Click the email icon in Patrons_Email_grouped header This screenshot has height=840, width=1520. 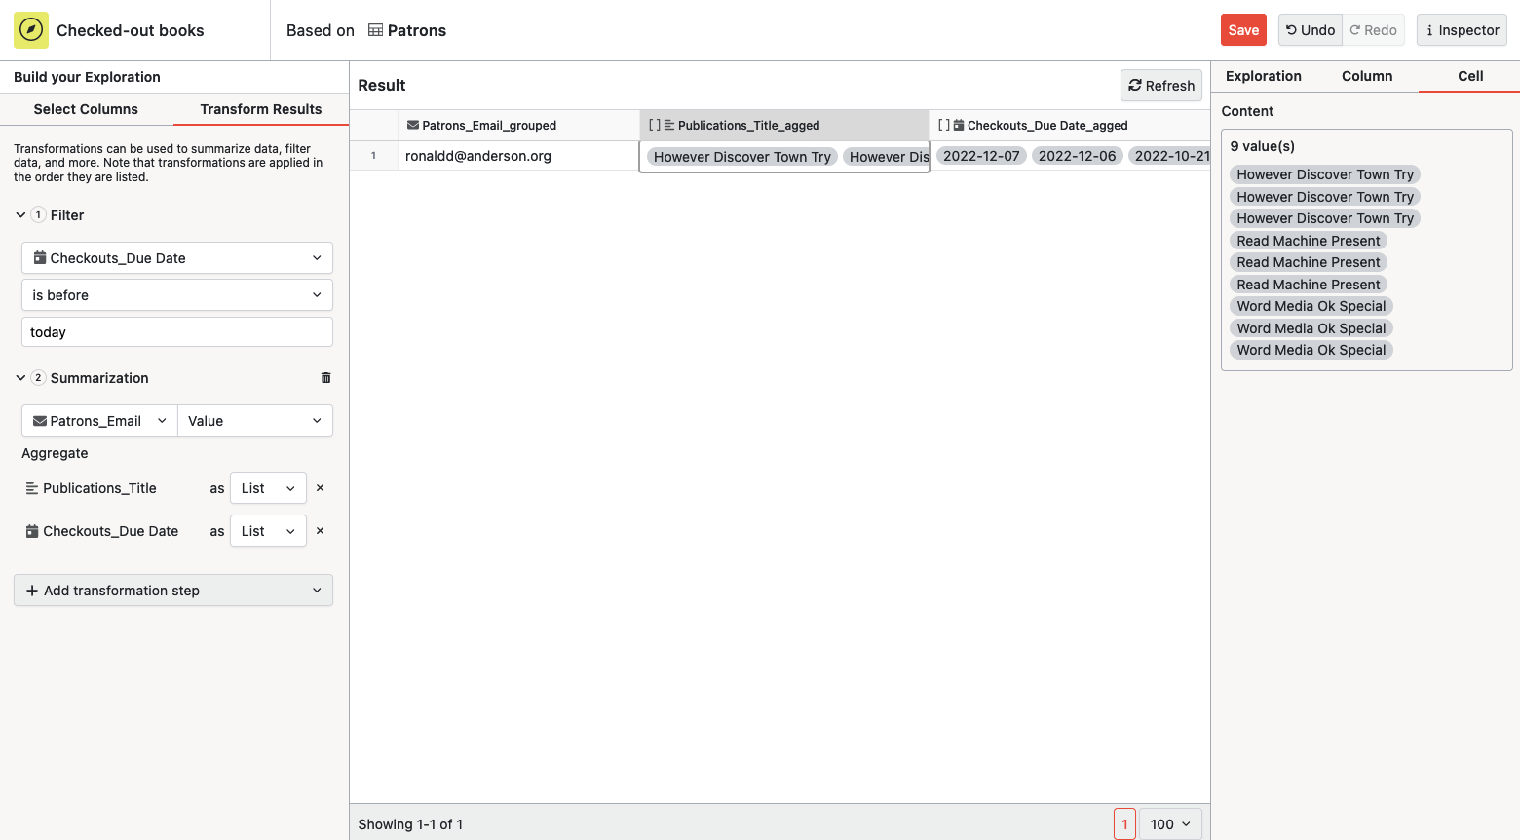click(x=413, y=125)
